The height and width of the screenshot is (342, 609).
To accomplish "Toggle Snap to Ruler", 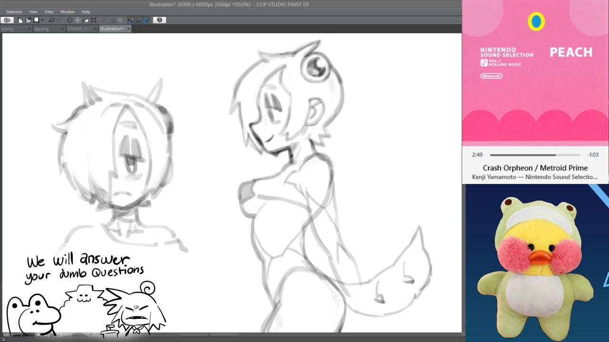I will click(x=130, y=20).
